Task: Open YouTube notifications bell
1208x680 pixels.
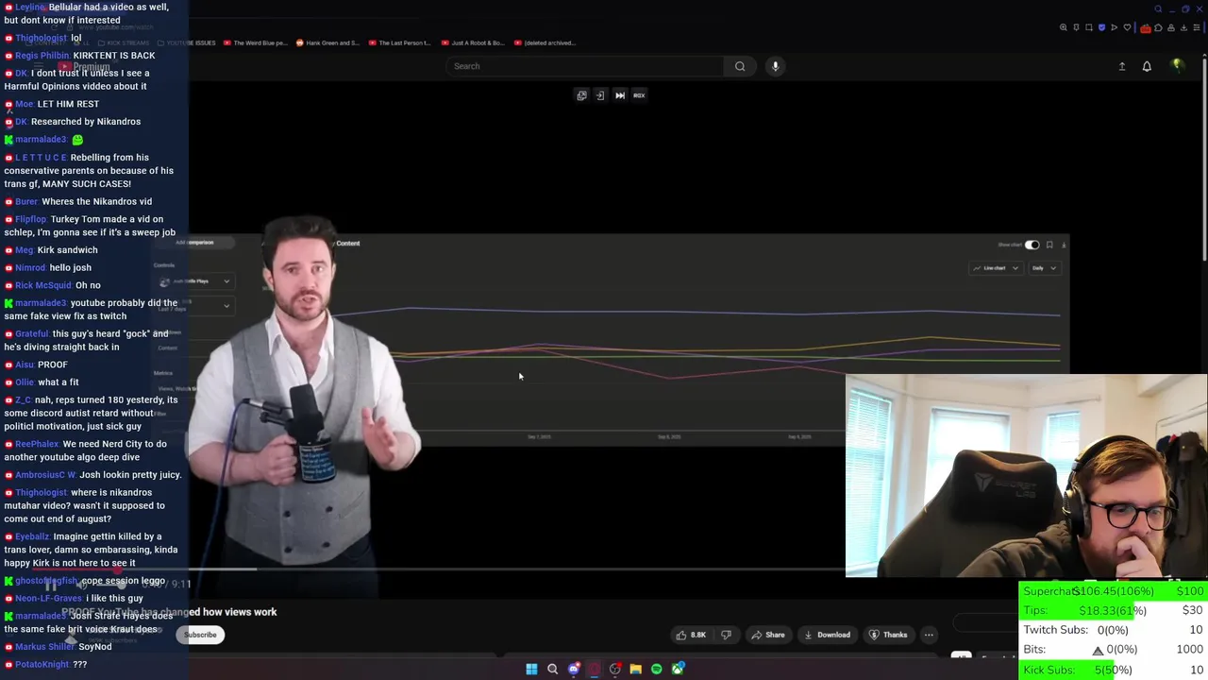Action: (x=1147, y=66)
